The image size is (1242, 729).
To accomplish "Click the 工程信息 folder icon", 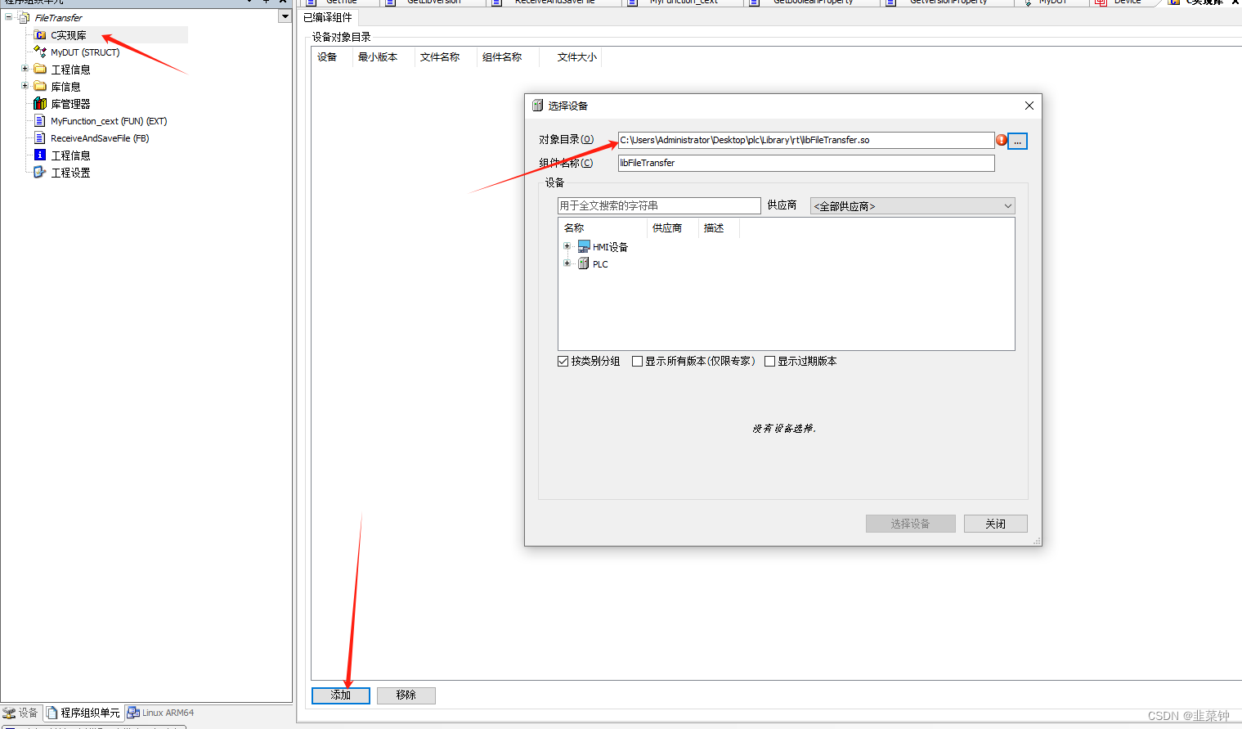I will tap(40, 70).
